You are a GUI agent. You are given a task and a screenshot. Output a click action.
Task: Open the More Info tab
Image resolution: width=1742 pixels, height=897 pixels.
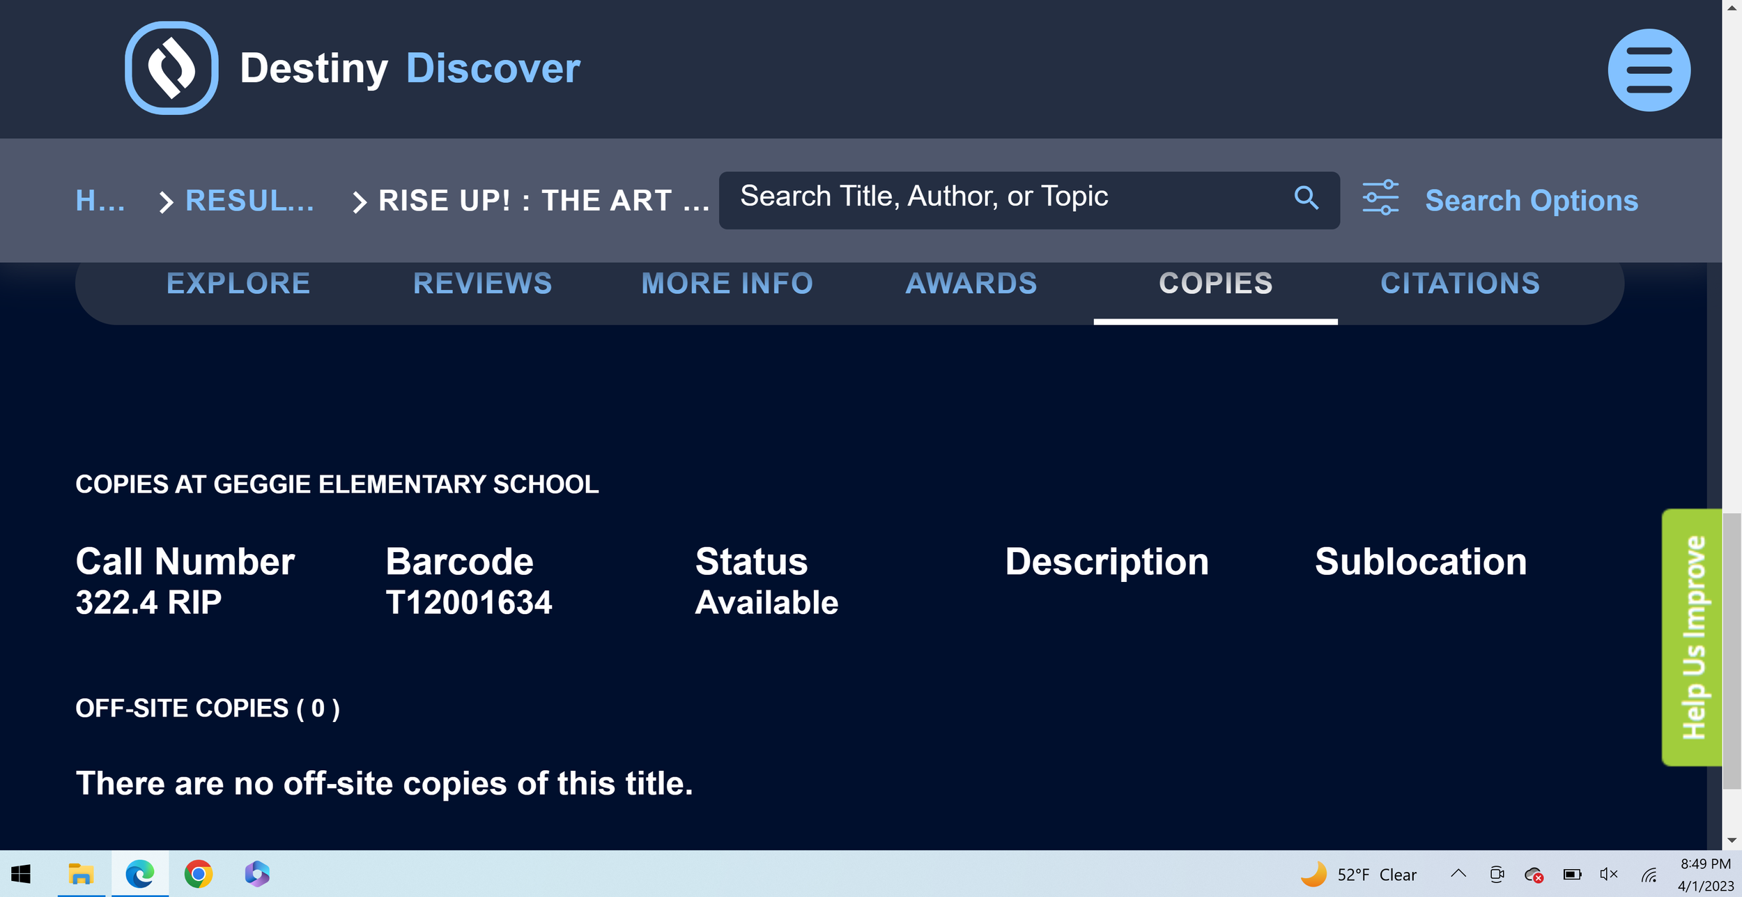[x=727, y=284]
